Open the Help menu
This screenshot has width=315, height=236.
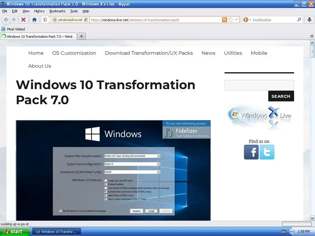(86, 11)
